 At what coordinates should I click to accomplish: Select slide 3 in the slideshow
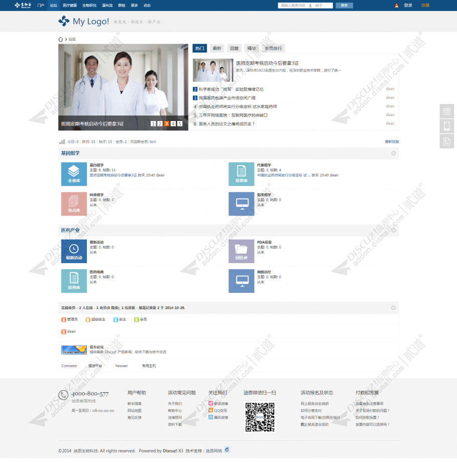[167, 124]
